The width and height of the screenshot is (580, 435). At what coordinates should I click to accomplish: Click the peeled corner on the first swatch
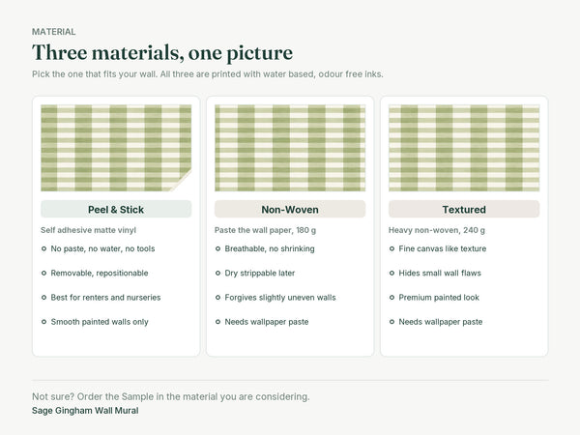(184, 182)
